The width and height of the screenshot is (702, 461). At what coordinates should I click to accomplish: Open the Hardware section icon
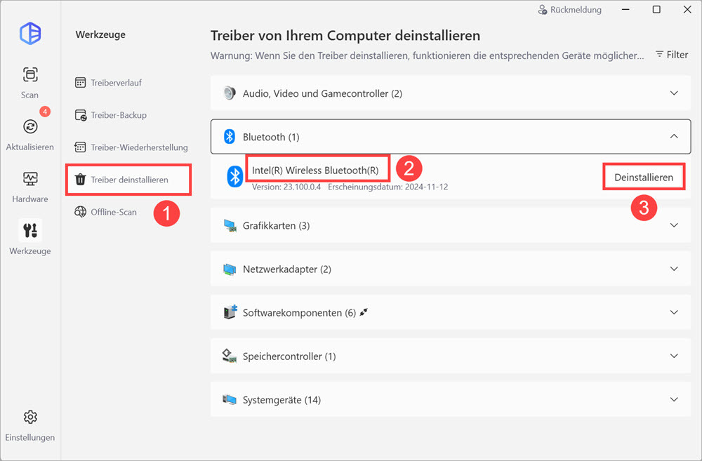tap(30, 179)
